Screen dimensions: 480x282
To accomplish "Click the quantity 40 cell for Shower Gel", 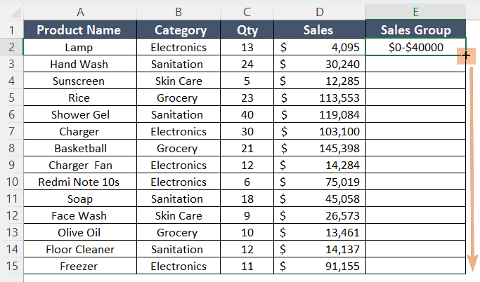I will tap(247, 114).
